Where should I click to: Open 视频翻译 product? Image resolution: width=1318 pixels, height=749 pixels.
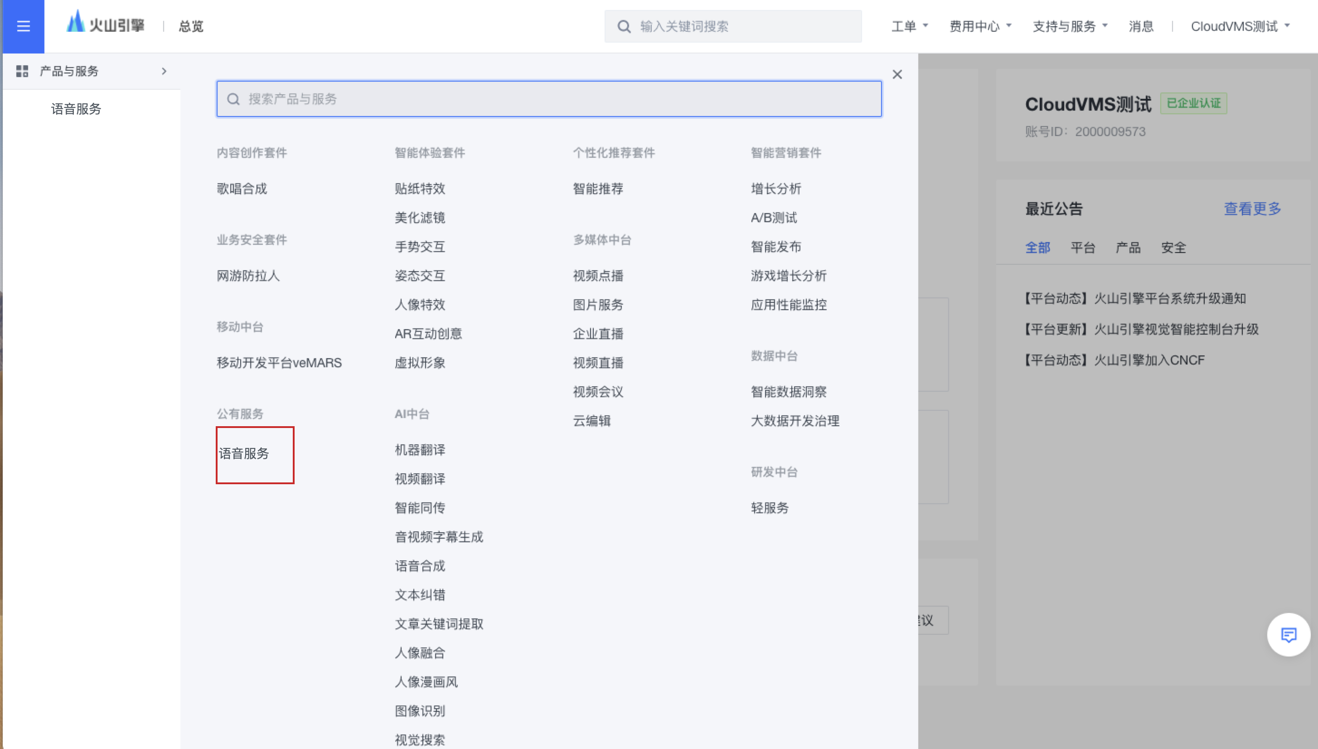point(420,479)
